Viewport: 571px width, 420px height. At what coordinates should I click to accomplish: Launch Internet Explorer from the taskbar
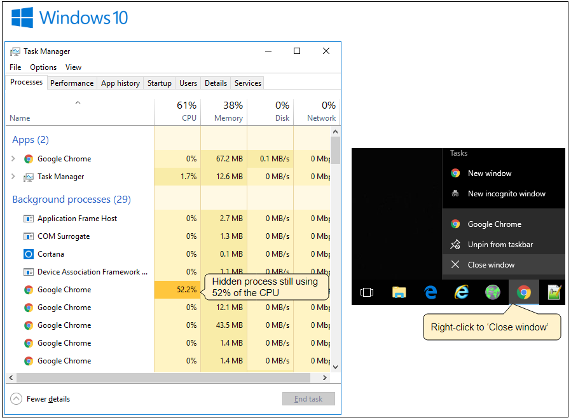tap(462, 292)
